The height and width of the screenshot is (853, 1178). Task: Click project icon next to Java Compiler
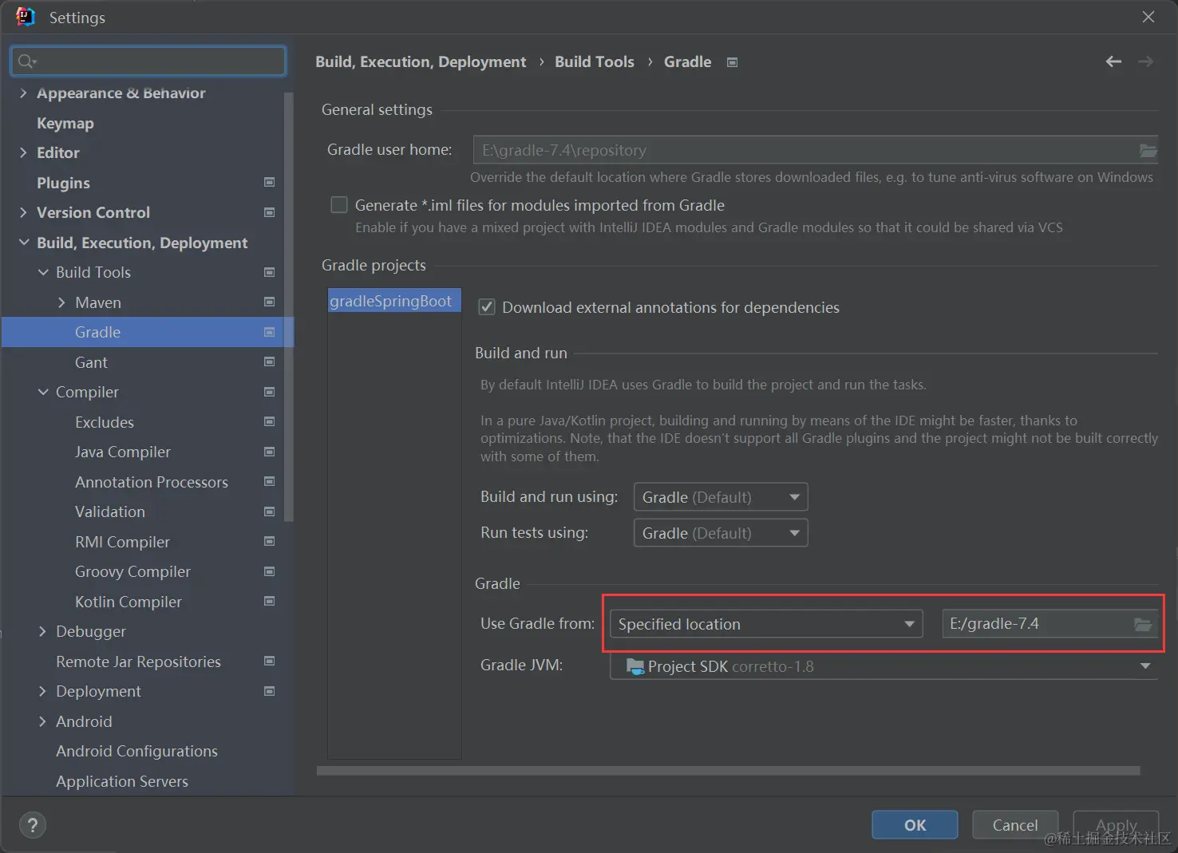coord(270,452)
